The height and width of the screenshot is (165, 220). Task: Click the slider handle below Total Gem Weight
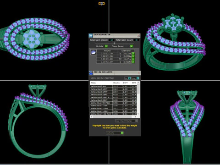tap(114, 43)
